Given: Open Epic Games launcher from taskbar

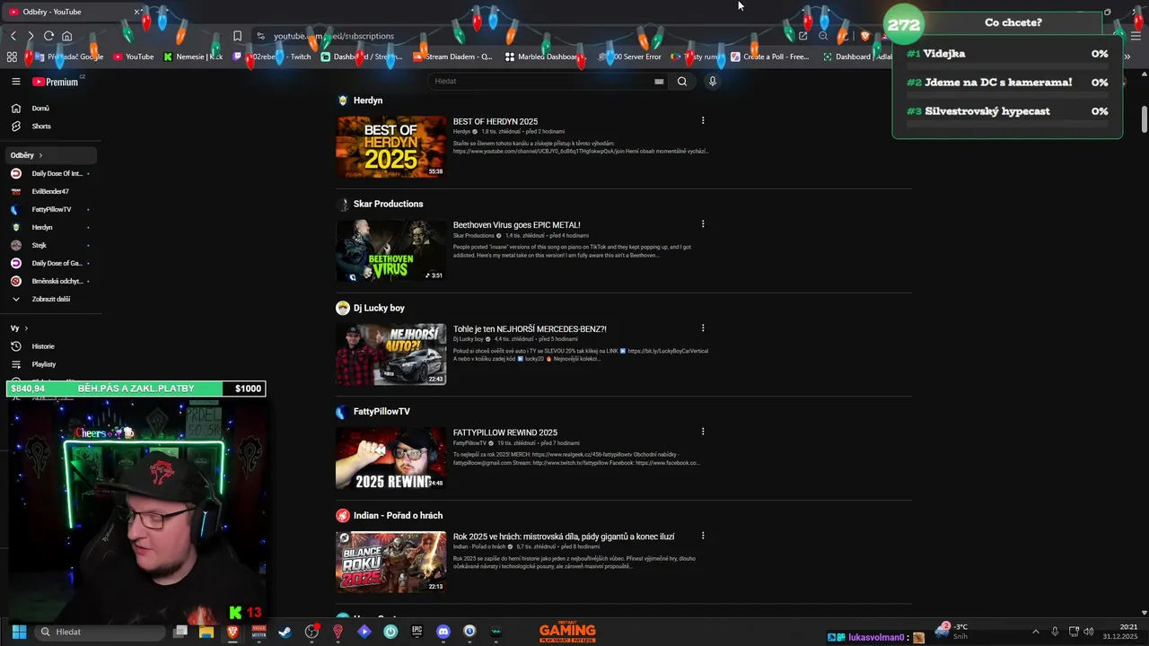Looking at the screenshot, I should tap(417, 632).
